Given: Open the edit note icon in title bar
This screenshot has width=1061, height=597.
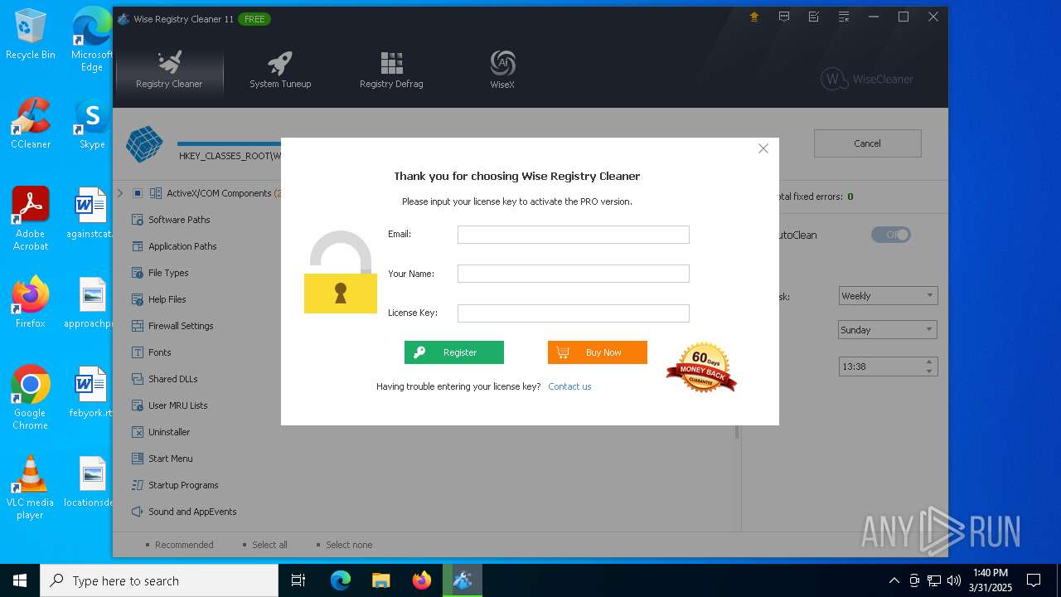Looking at the screenshot, I should click(x=813, y=17).
